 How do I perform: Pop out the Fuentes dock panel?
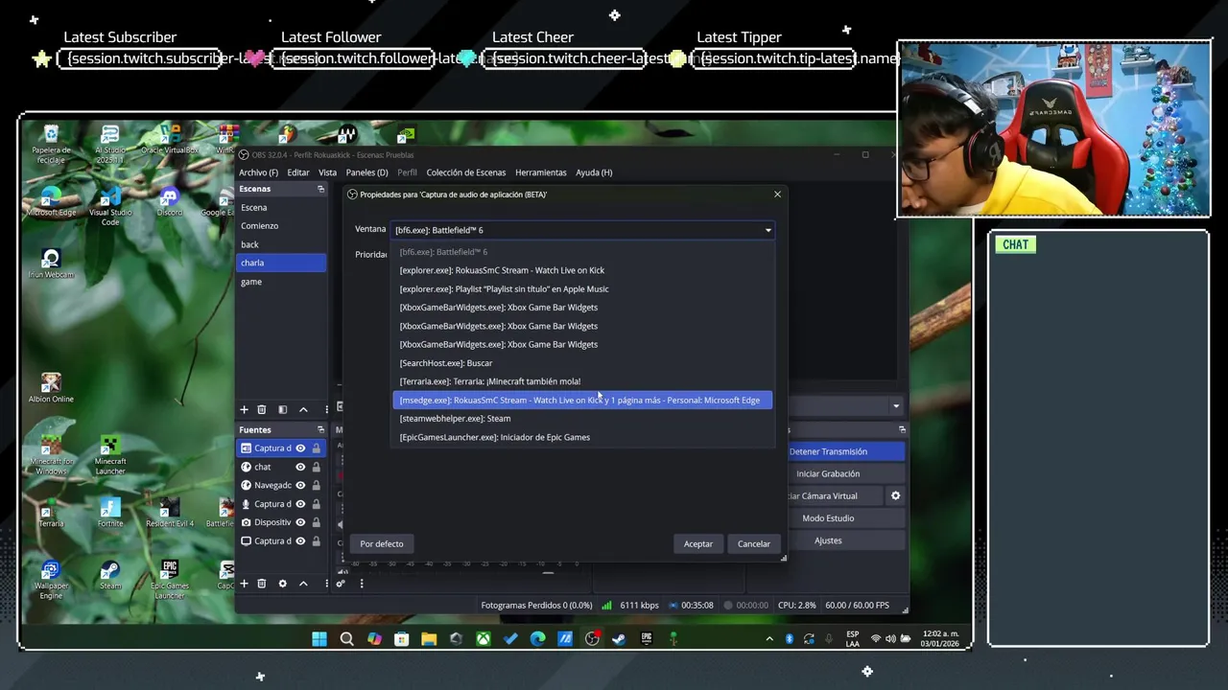[320, 429]
